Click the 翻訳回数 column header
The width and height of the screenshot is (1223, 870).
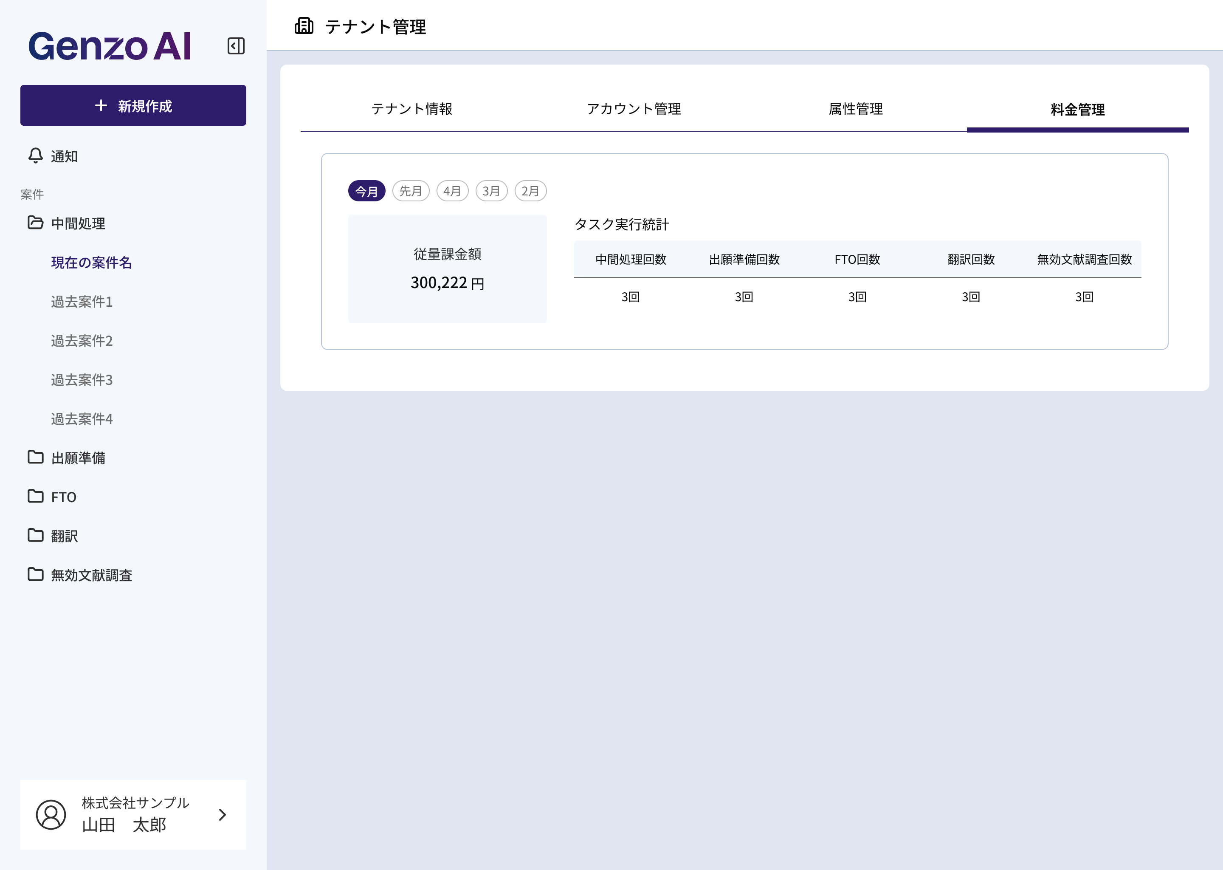971,259
